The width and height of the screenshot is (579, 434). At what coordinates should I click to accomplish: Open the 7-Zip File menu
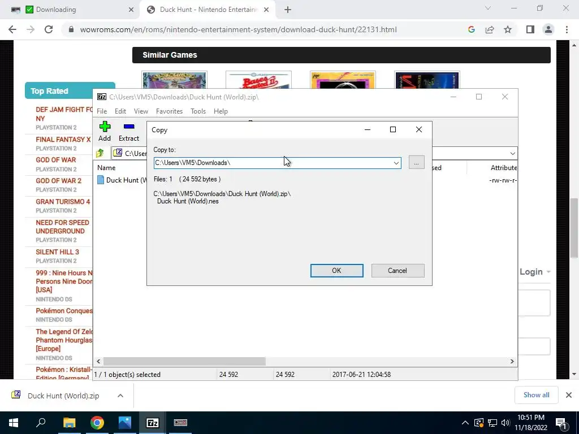pyautogui.click(x=102, y=111)
